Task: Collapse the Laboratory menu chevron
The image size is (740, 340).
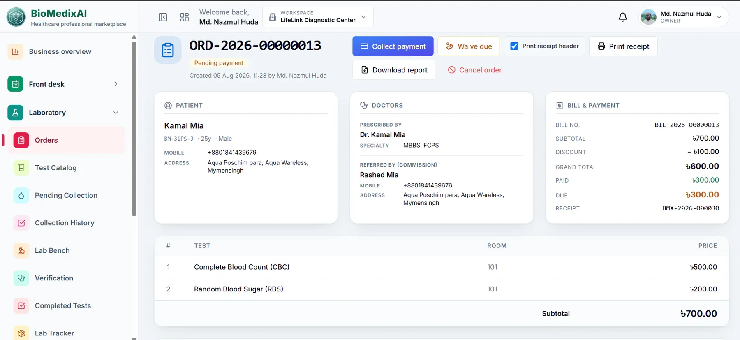Action: tap(116, 113)
